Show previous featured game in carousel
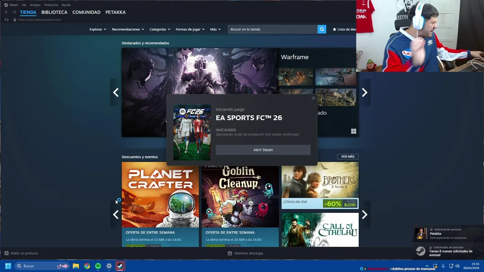 (x=116, y=93)
